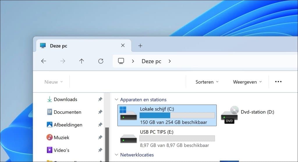Expand chevron before Deze pc breadcrumb

133,61
